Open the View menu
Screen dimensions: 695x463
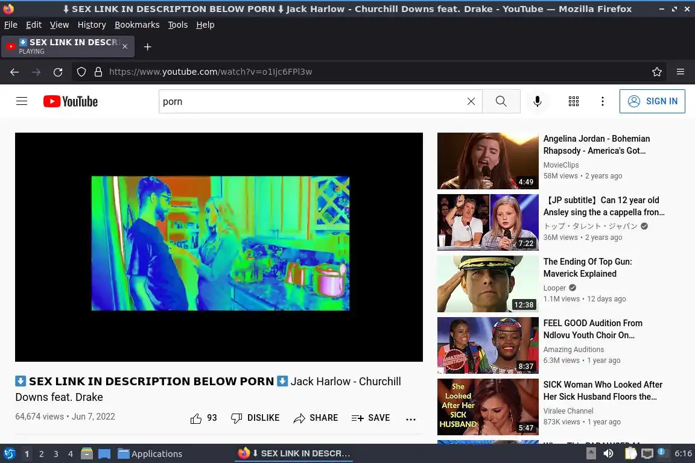[x=59, y=25]
